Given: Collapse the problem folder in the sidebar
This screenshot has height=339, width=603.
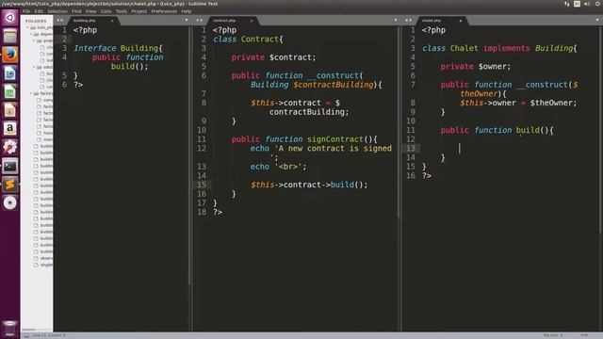Looking at the screenshot, I should coord(34,40).
